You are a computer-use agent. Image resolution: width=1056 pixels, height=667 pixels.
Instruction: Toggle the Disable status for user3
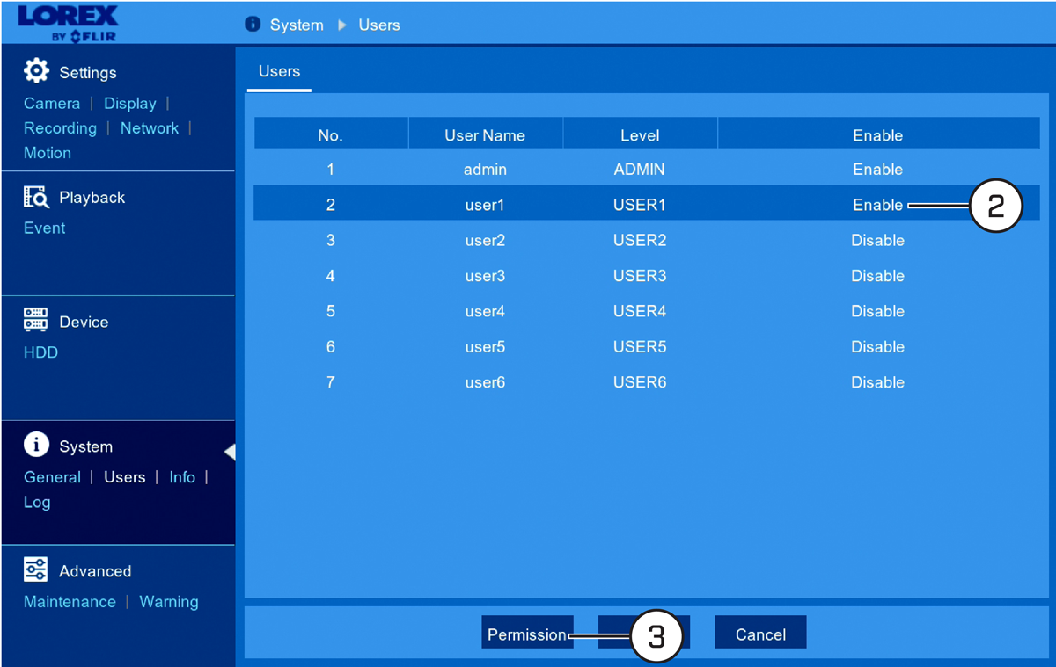(x=877, y=276)
